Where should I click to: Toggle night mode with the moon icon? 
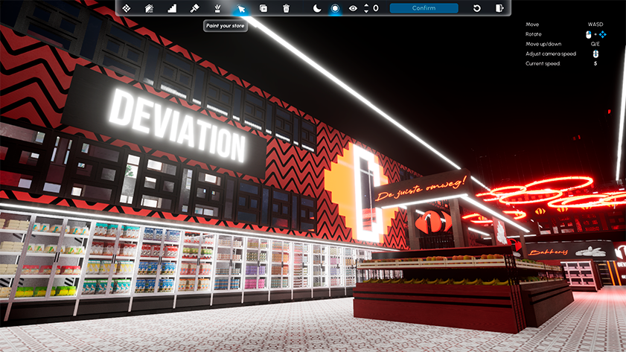tap(316, 8)
